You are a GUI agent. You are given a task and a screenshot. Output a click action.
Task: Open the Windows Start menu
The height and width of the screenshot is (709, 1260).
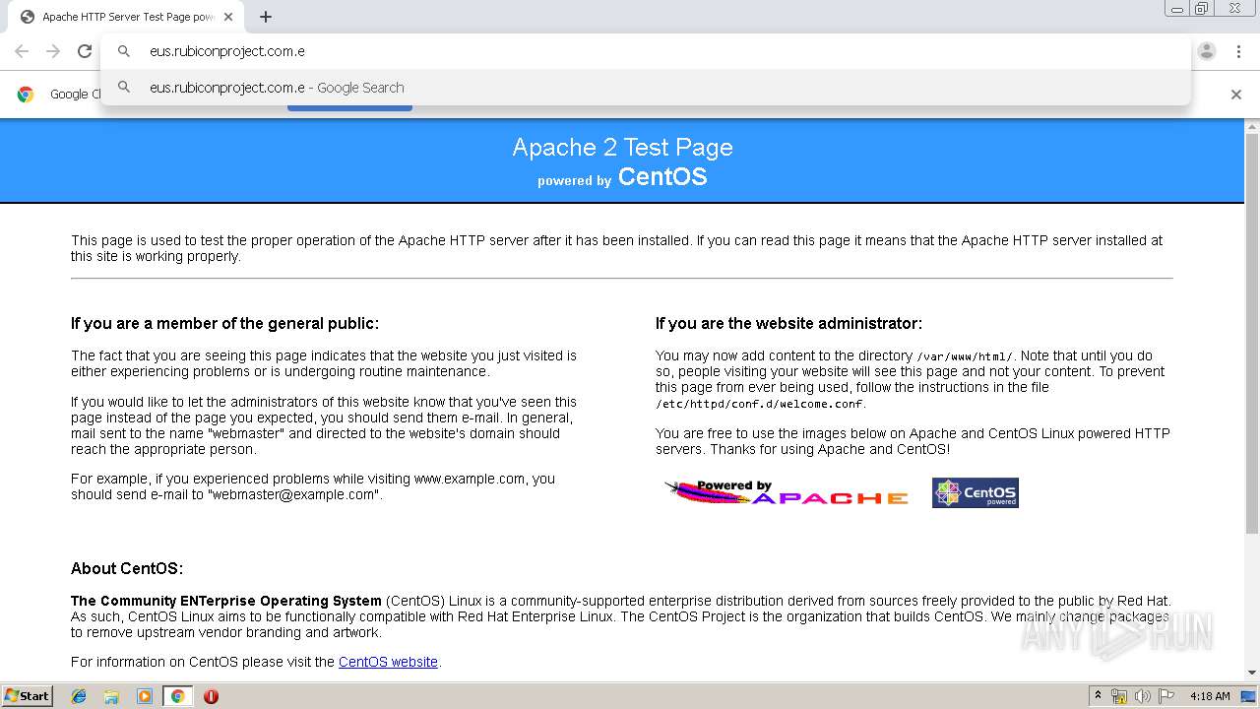(x=27, y=696)
